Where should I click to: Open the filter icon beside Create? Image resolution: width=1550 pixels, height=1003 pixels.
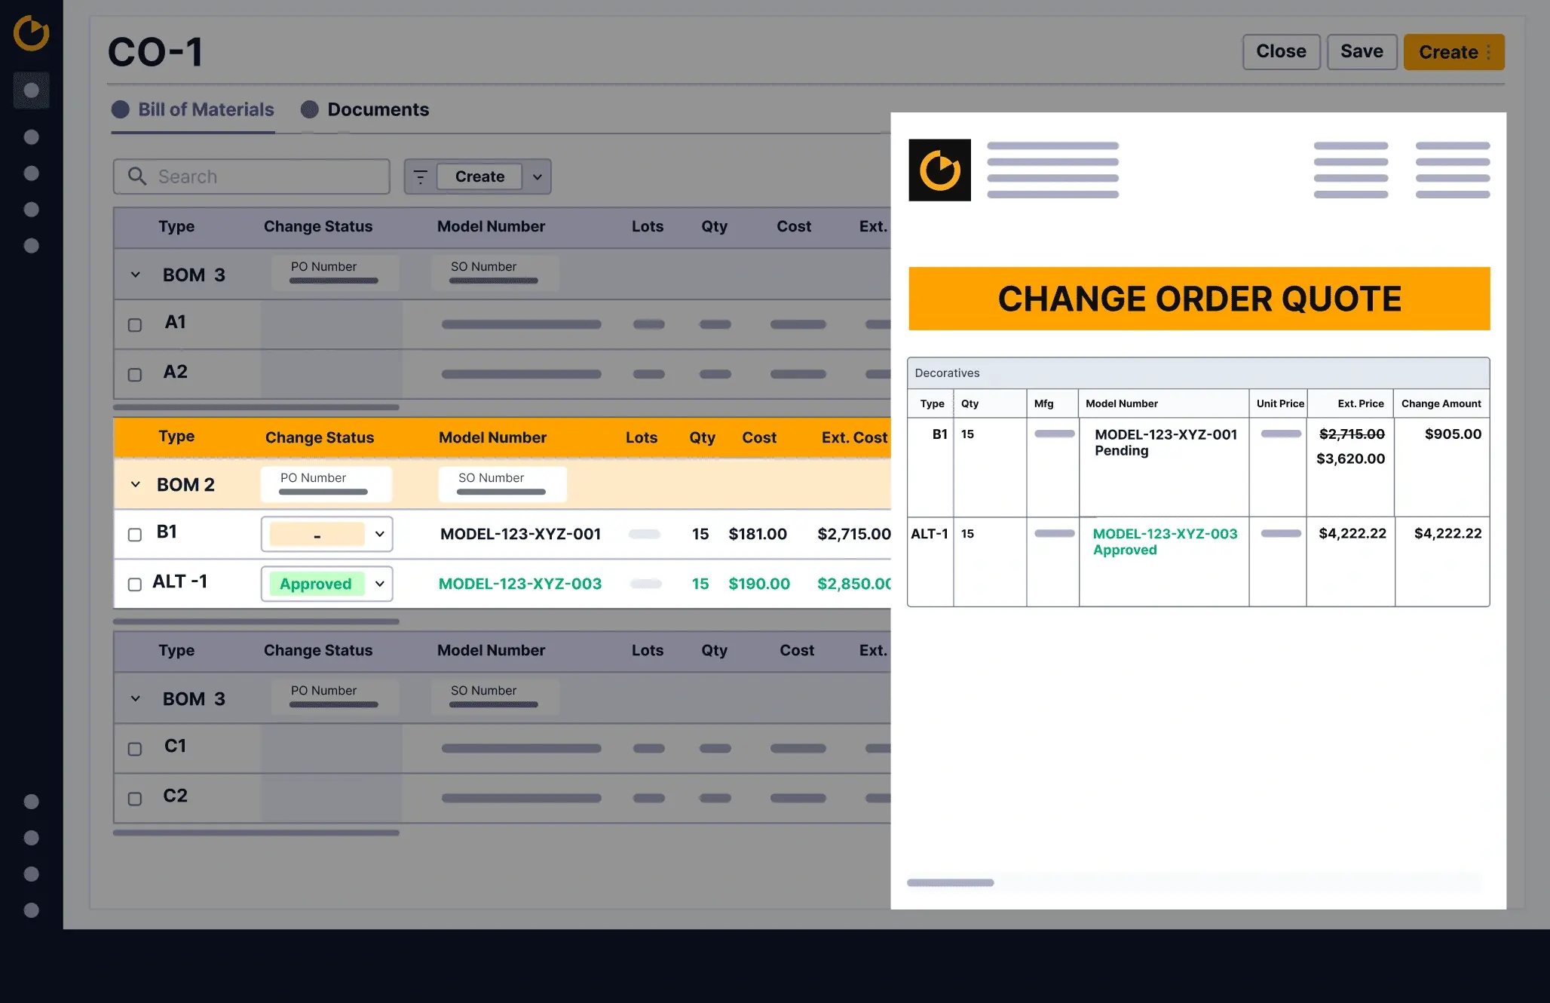click(x=421, y=176)
